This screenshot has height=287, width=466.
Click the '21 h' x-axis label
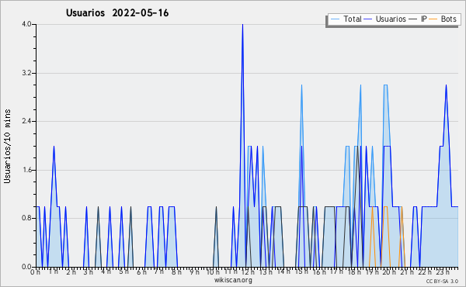[x=407, y=272]
